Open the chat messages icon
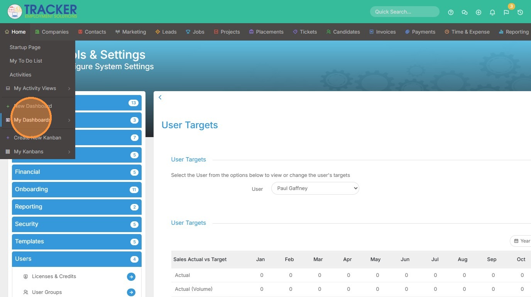 pyautogui.click(x=465, y=12)
